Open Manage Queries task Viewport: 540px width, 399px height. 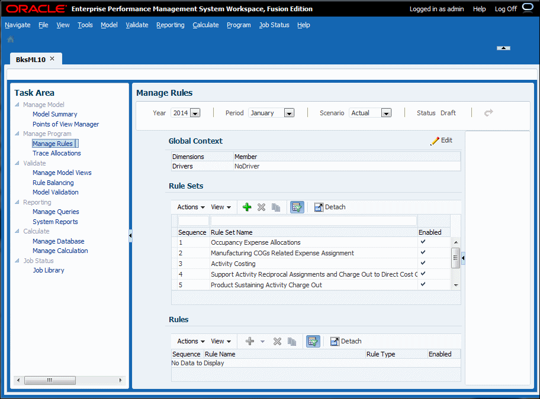[56, 212]
